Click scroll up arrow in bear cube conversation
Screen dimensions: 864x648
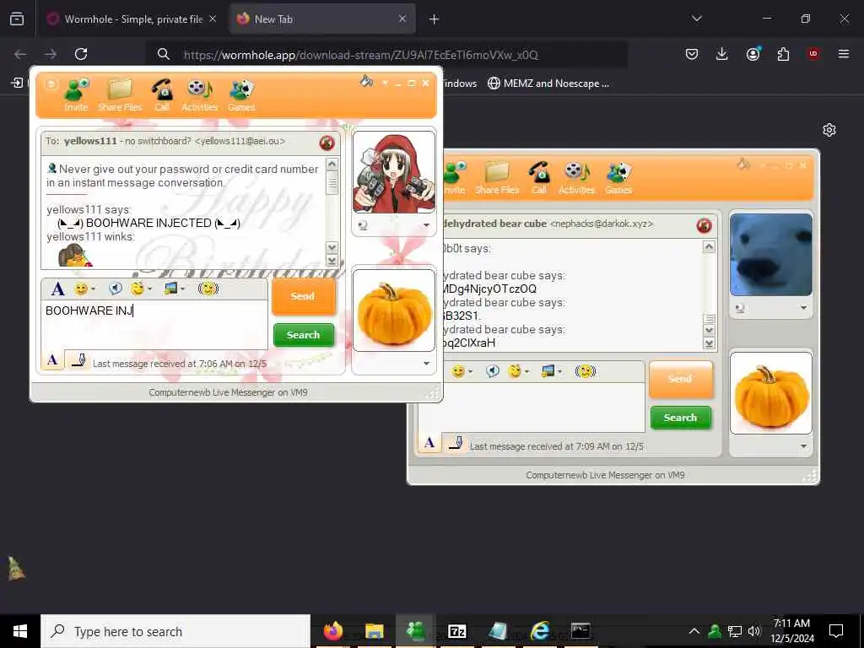(x=709, y=247)
